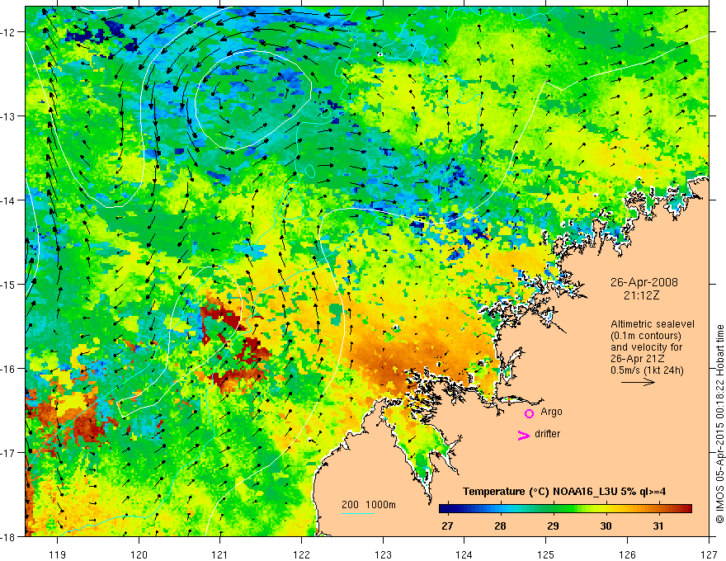This screenshot has width=726, height=561.
Task: Click the "Temperature (°C) NOAA16_L3U 5% ql>=4" title
Action: click(564, 492)
